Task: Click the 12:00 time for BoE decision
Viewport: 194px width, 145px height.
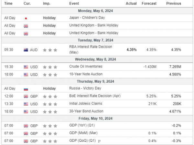Action: [x=9, y=96]
